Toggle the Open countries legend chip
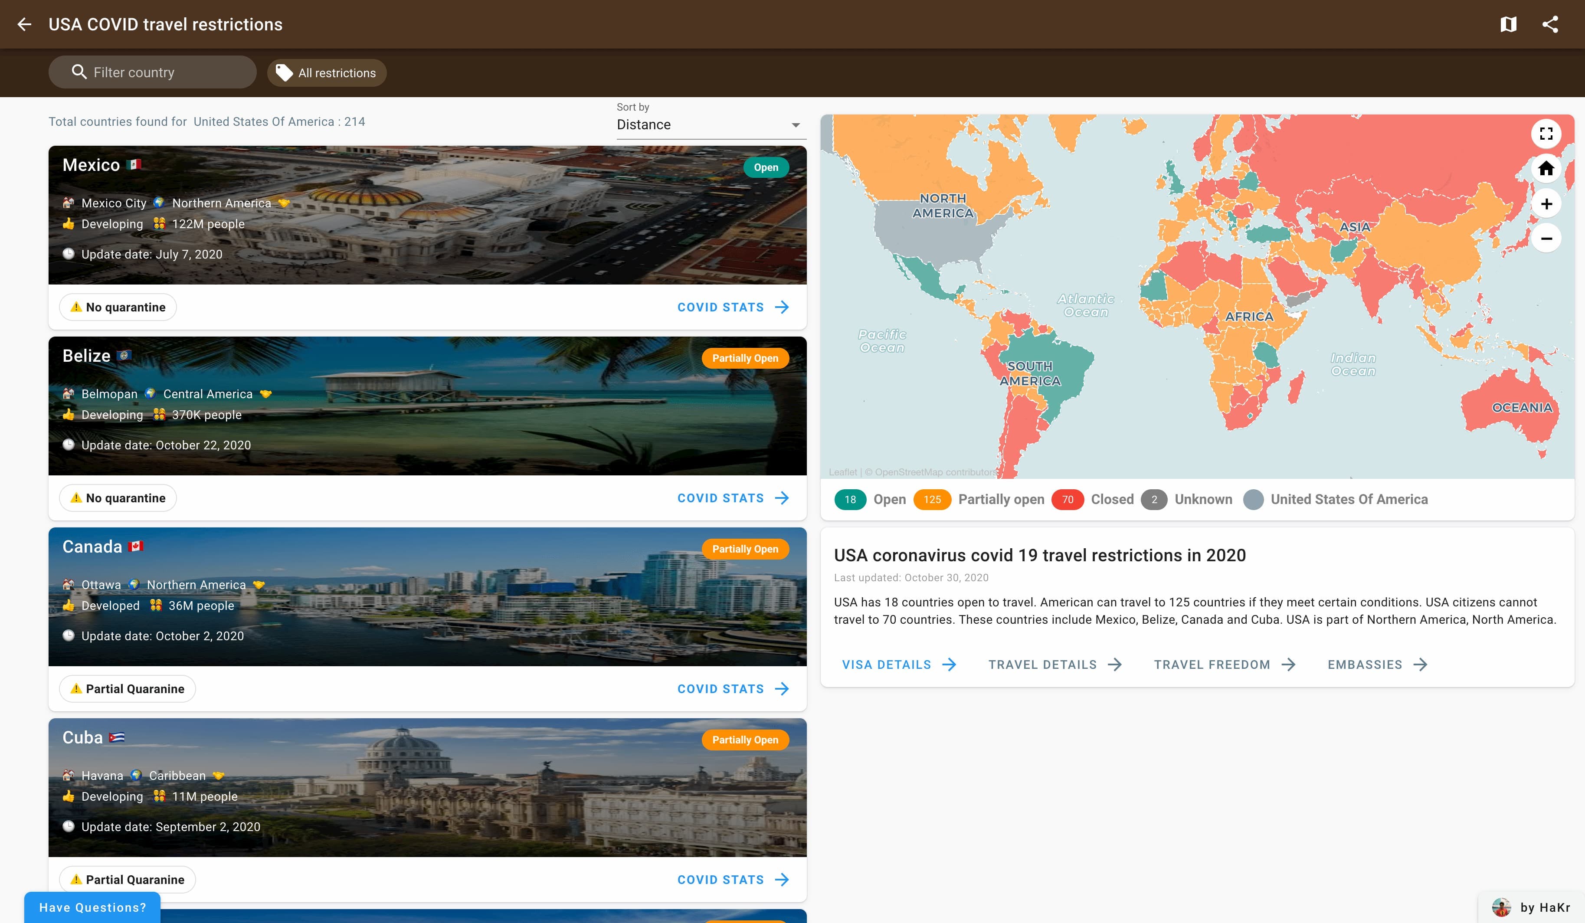 (850, 500)
